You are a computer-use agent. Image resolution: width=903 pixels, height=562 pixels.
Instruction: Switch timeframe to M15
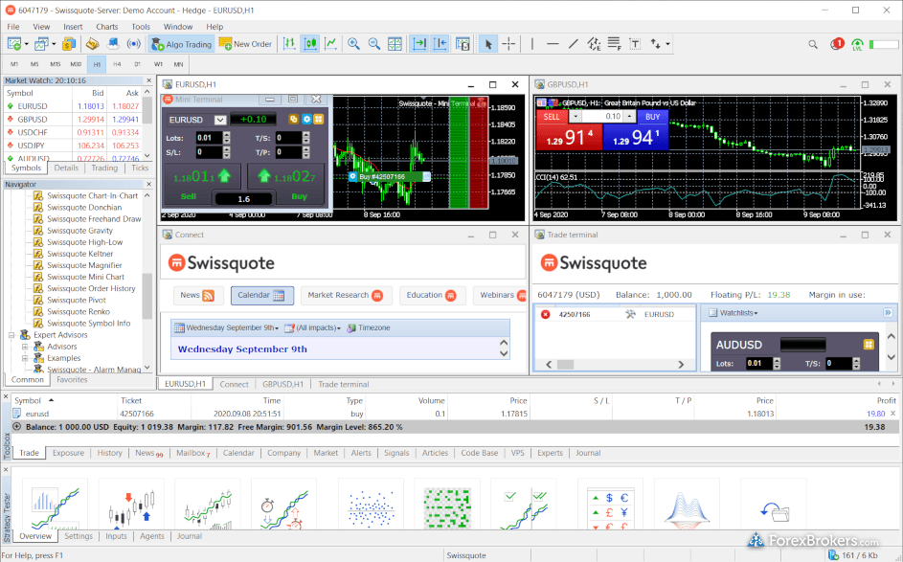pyautogui.click(x=56, y=64)
